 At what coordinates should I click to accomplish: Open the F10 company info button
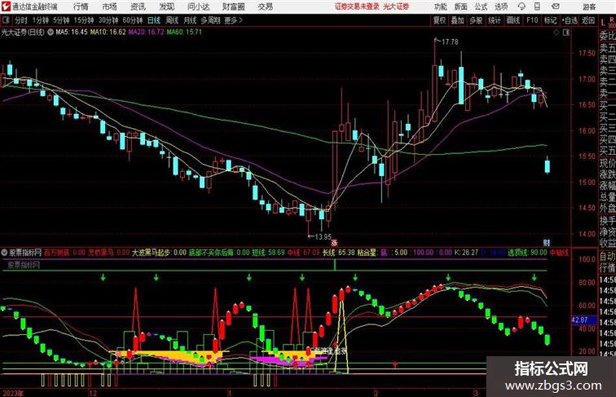coord(532,20)
